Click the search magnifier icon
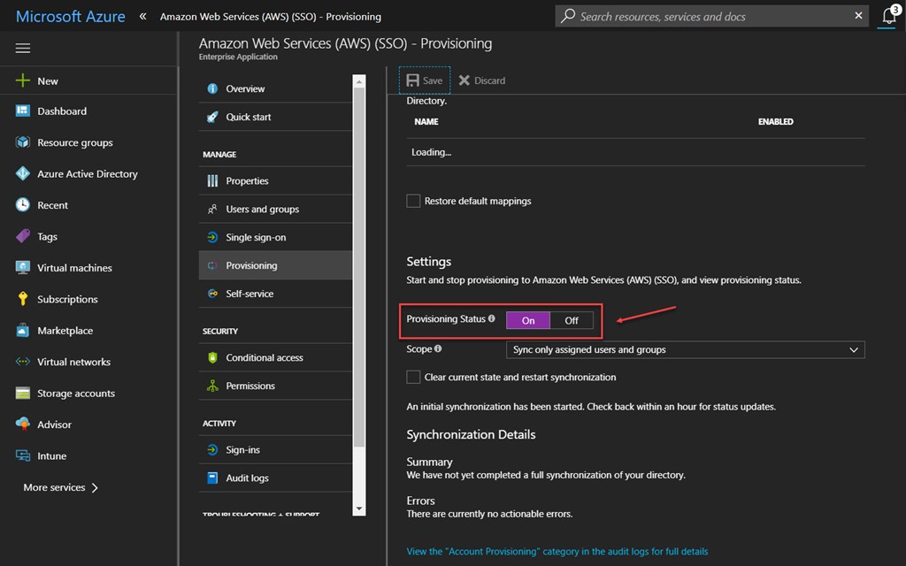Screen dimensions: 906x566 tap(568, 16)
